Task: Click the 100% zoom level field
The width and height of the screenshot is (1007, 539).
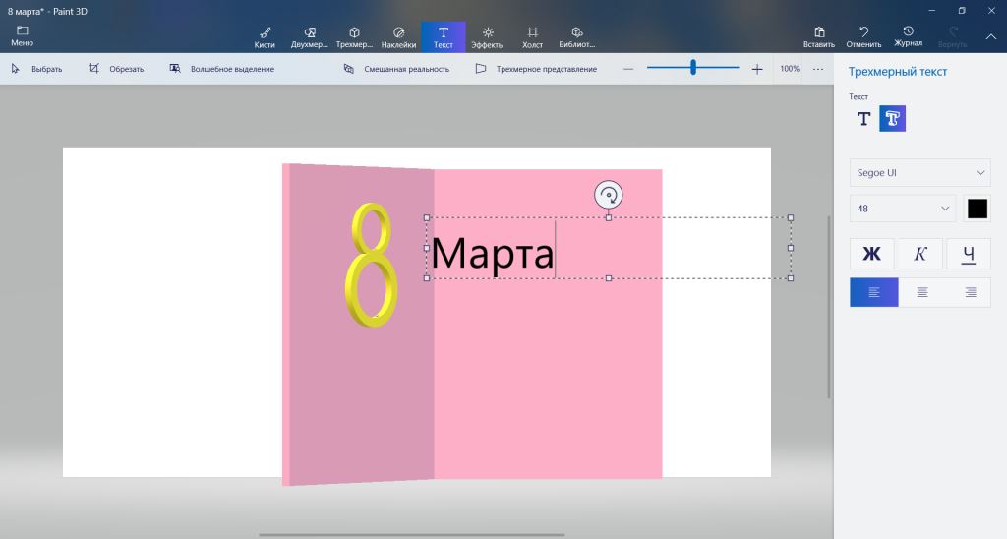Action: tap(790, 69)
